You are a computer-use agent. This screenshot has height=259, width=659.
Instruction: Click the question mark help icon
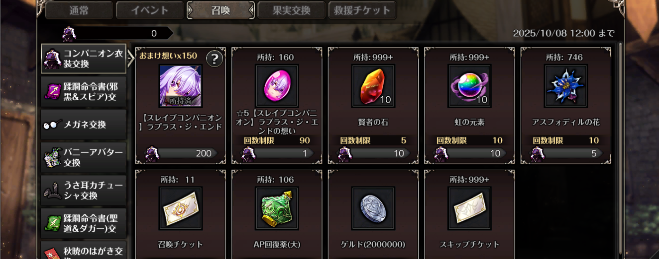(x=214, y=59)
